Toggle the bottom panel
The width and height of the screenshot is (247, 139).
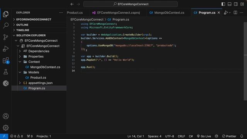tap(230, 4)
